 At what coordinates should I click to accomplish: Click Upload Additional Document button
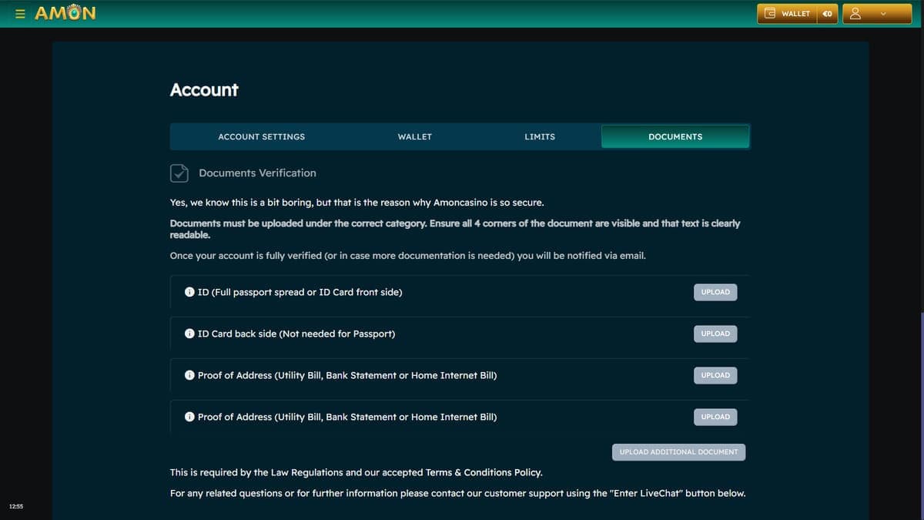click(x=678, y=451)
